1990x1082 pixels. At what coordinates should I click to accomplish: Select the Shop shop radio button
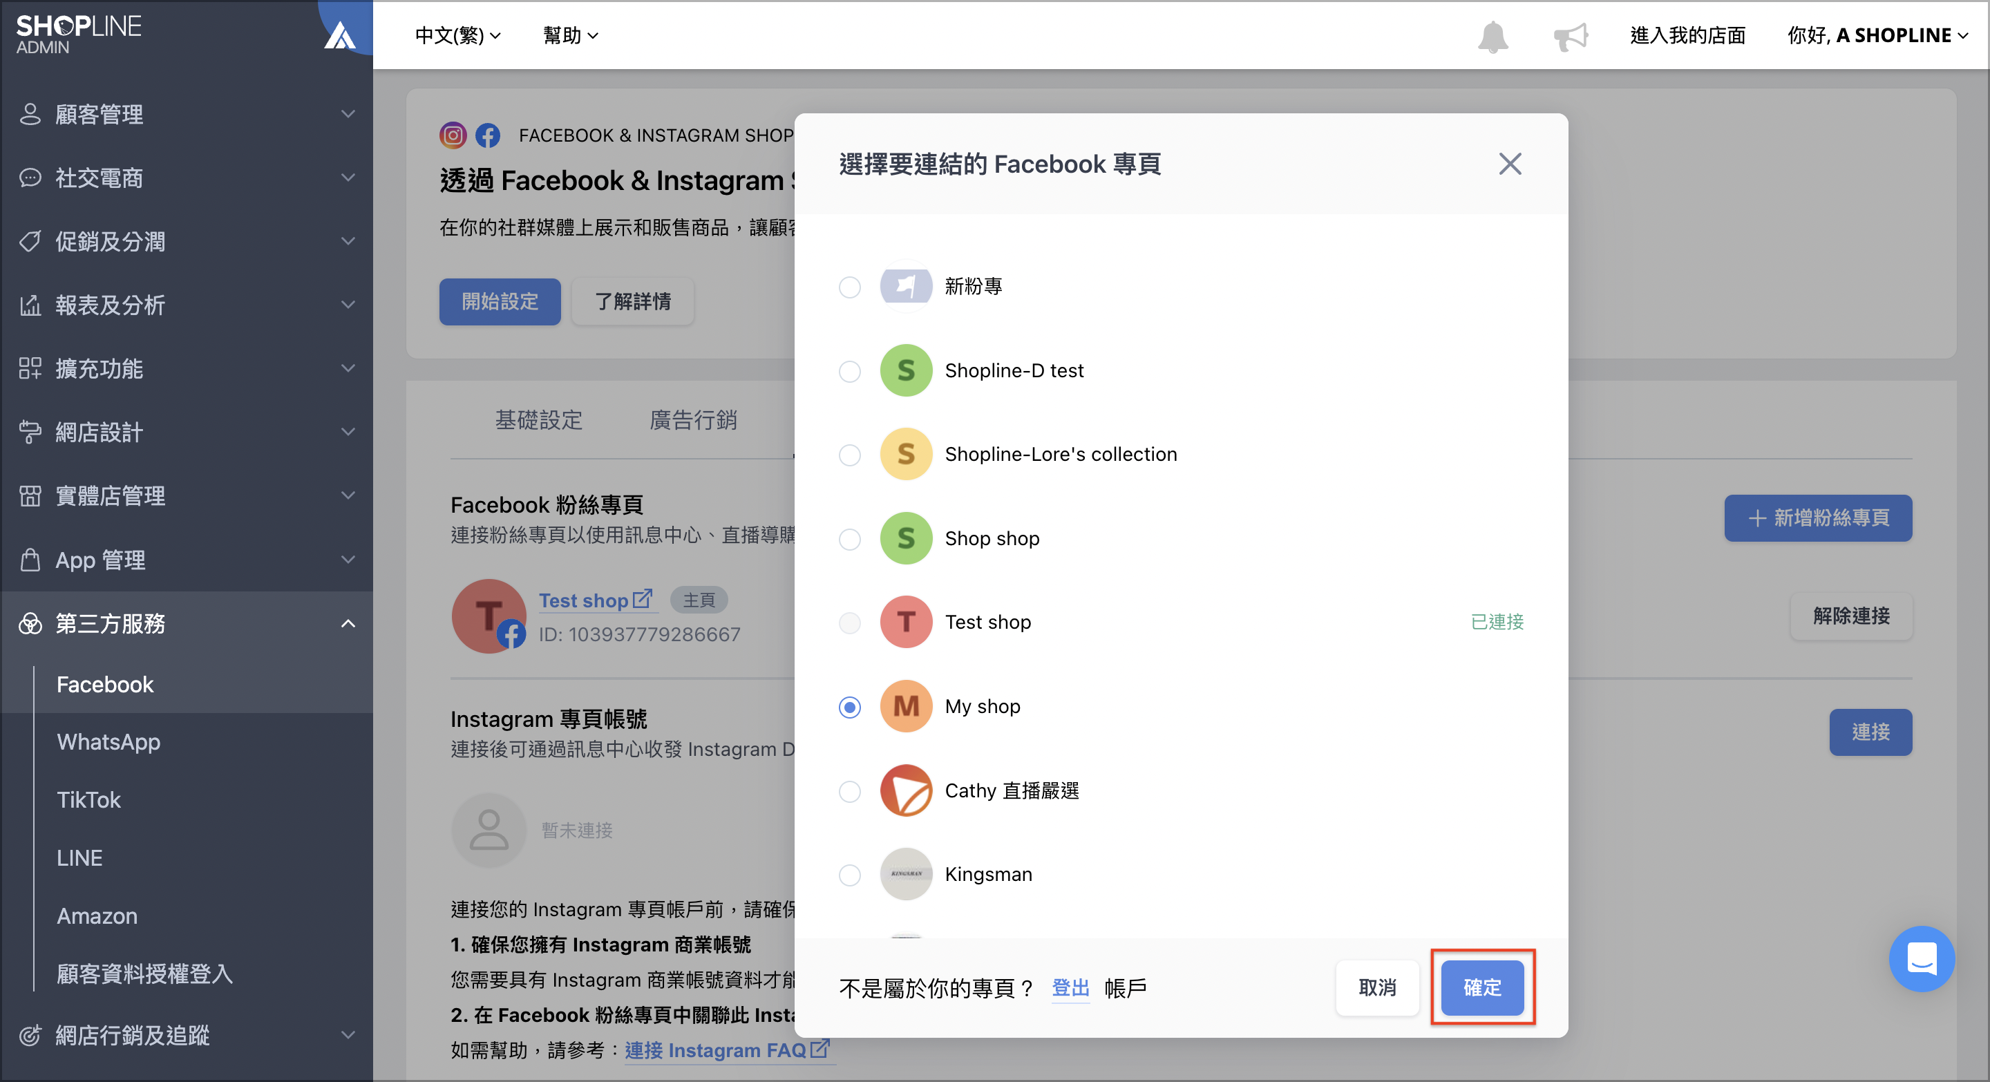(850, 539)
